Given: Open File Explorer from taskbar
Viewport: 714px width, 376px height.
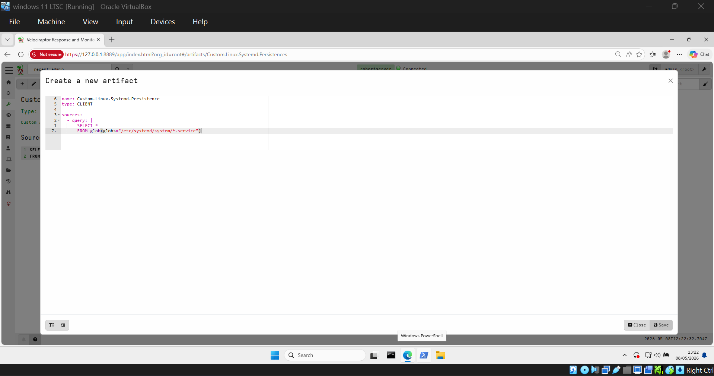Looking at the screenshot, I should (440, 355).
